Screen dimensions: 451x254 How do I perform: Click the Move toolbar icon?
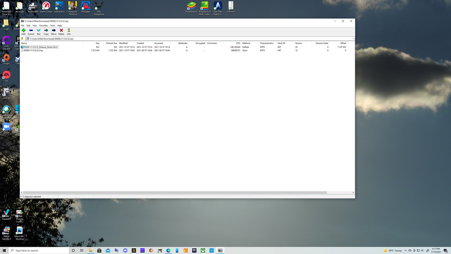click(x=54, y=32)
